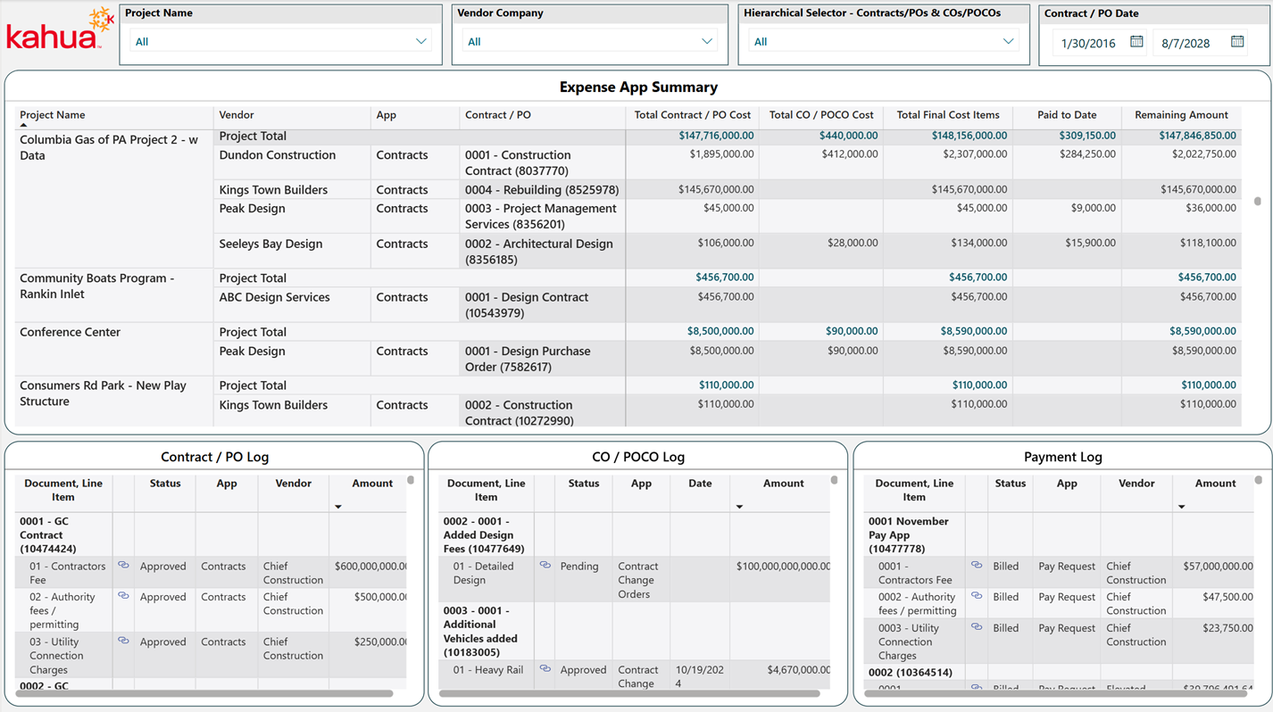Select the Dundon Construction vendor cell
Screen dimensions: 1273x712
click(278, 155)
